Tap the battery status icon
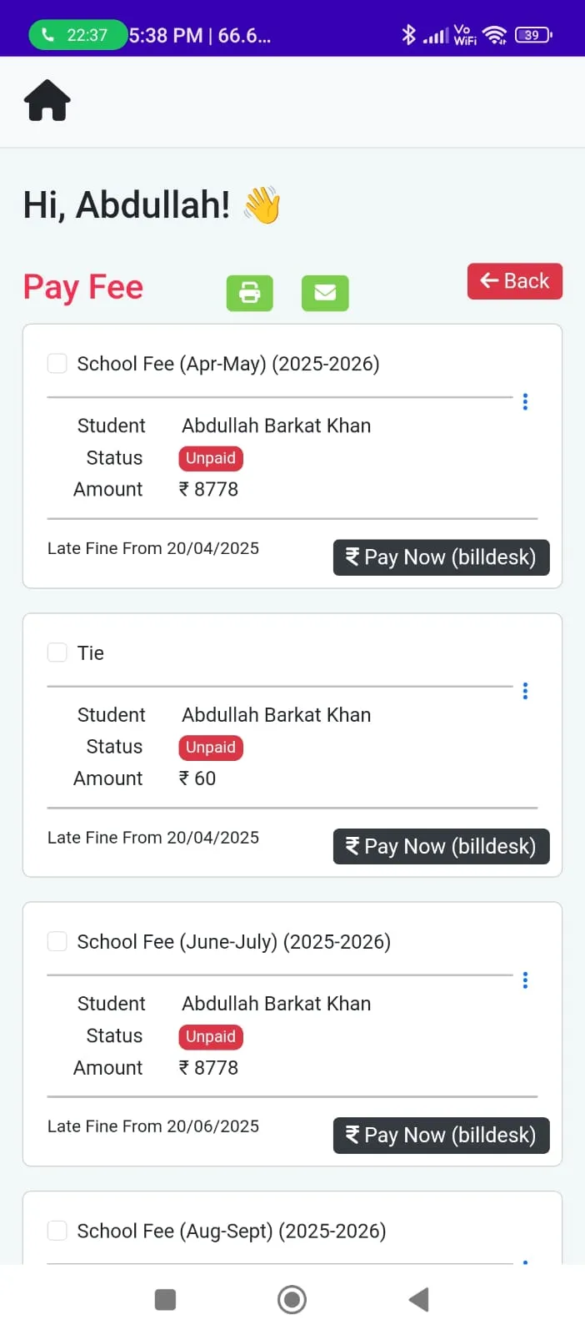The width and height of the screenshot is (585, 1335). [x=533, y=35]
